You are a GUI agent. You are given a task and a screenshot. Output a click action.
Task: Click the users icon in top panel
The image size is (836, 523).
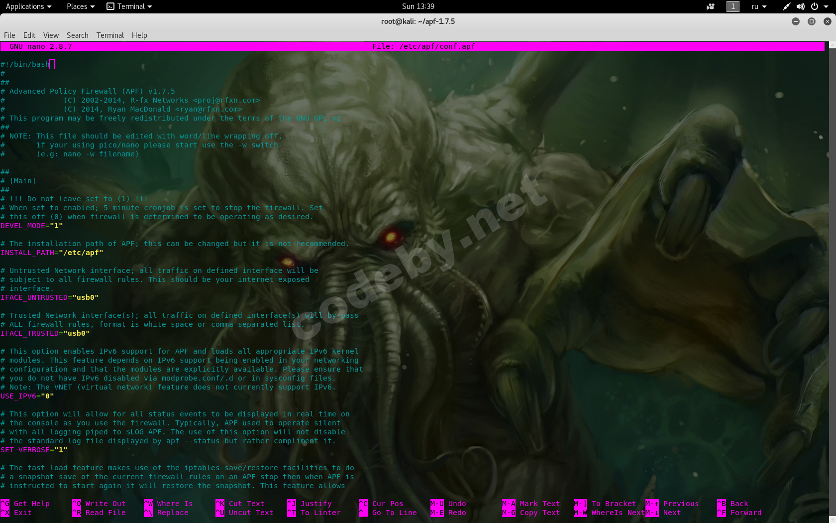tap(711, 6)
